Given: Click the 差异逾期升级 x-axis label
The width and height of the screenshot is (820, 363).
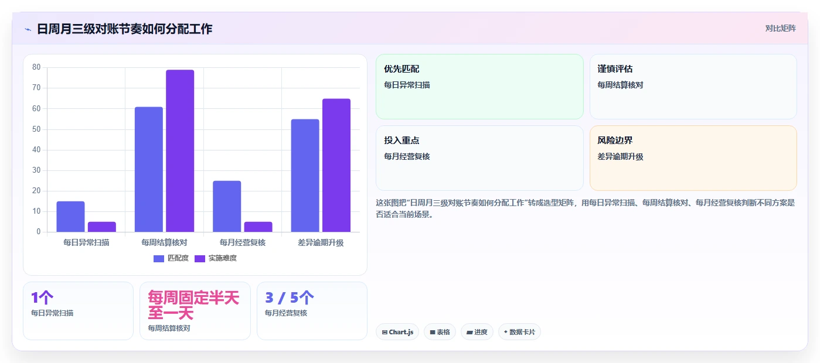Looking at the screenshot, I should 321,242.
